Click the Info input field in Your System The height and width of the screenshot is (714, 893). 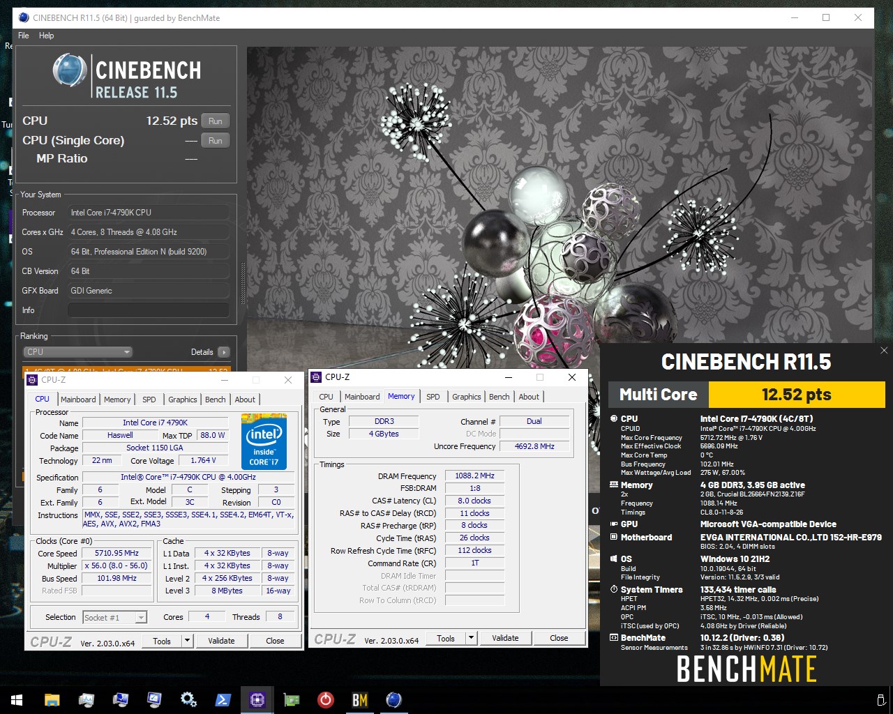click(149, 310)
